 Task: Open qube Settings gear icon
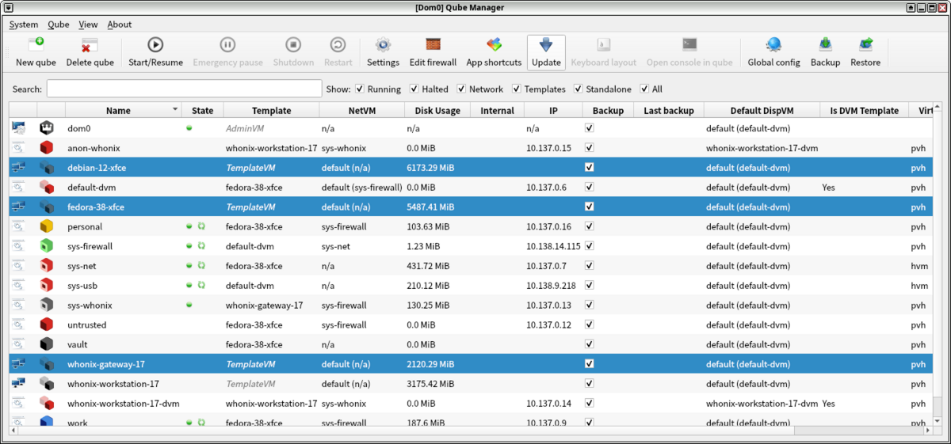(x=383, y=45)
